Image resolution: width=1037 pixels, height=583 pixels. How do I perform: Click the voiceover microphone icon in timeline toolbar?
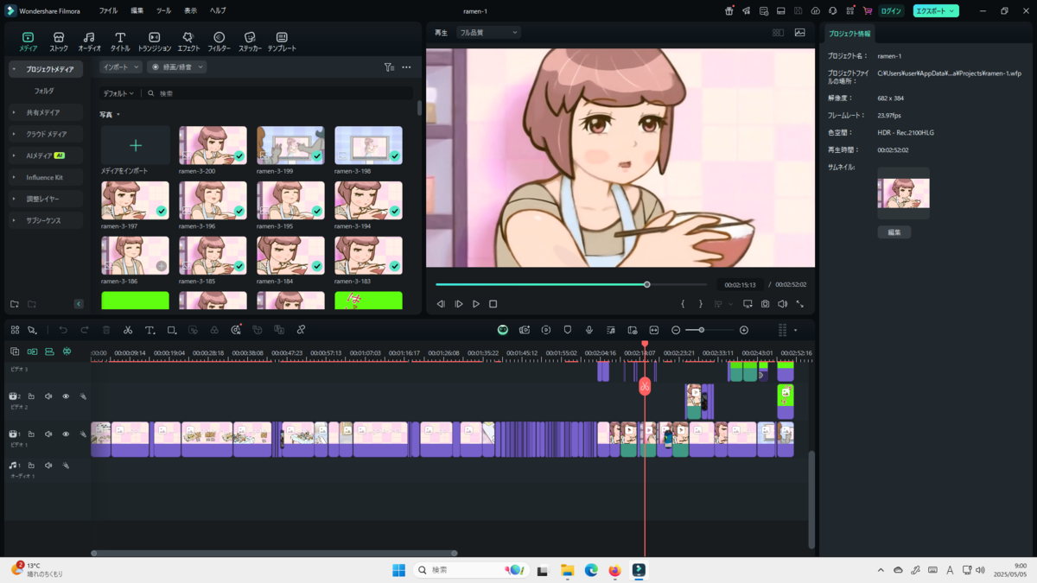(589, 330)
